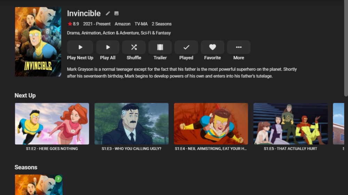The width and height of the screenshot is (348, 195).
Task: Watch the Trailer via film icon
Action: [160, 47]
